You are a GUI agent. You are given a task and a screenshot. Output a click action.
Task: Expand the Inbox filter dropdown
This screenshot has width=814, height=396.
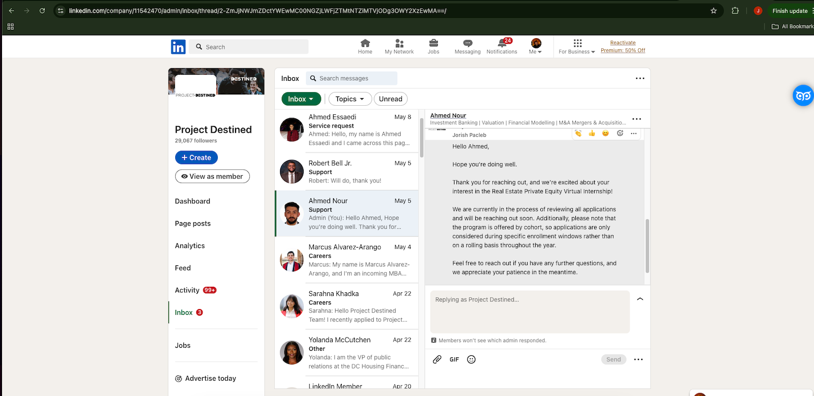[302, 99]
